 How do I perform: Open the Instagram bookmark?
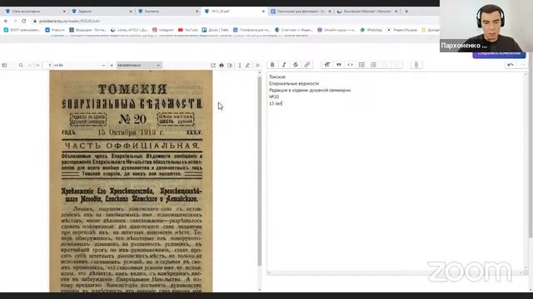tap(163, 30)
